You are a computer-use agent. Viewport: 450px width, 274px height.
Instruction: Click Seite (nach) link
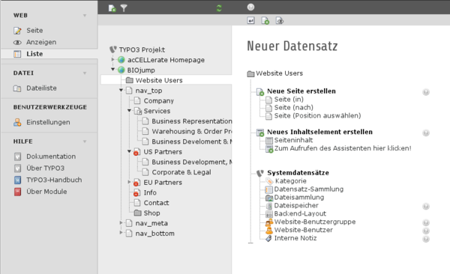[293, 108]
